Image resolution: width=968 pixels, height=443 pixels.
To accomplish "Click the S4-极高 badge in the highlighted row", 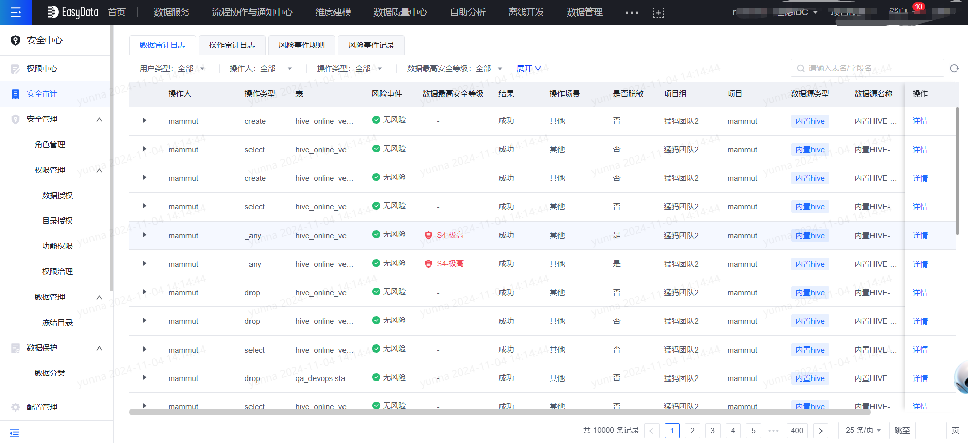I will click(445, 235).
